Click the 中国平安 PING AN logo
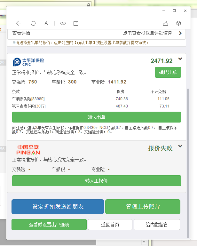The height and width of the screenshot is (246, 197). pos(28,149)
